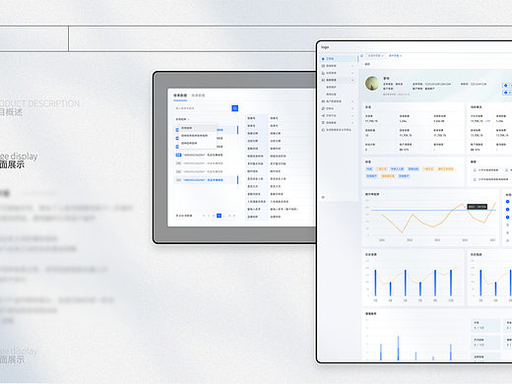Go to first page arrow in pagination
Viewport: 512px width, 384px height.
[x=204, y=216]
